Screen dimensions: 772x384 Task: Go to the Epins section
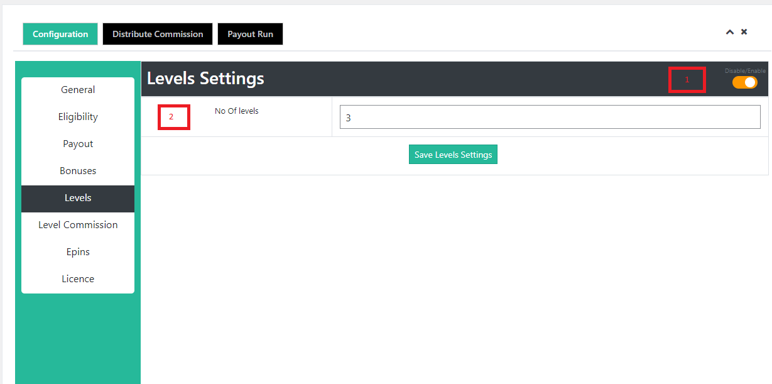pyautogui.click(x=78, y=252)
